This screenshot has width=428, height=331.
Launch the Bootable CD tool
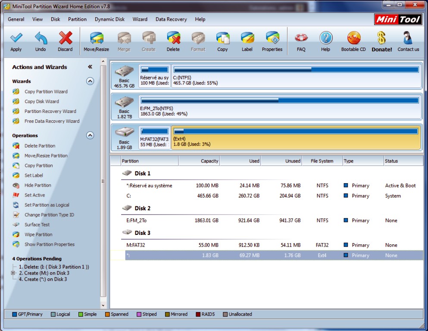353,41
